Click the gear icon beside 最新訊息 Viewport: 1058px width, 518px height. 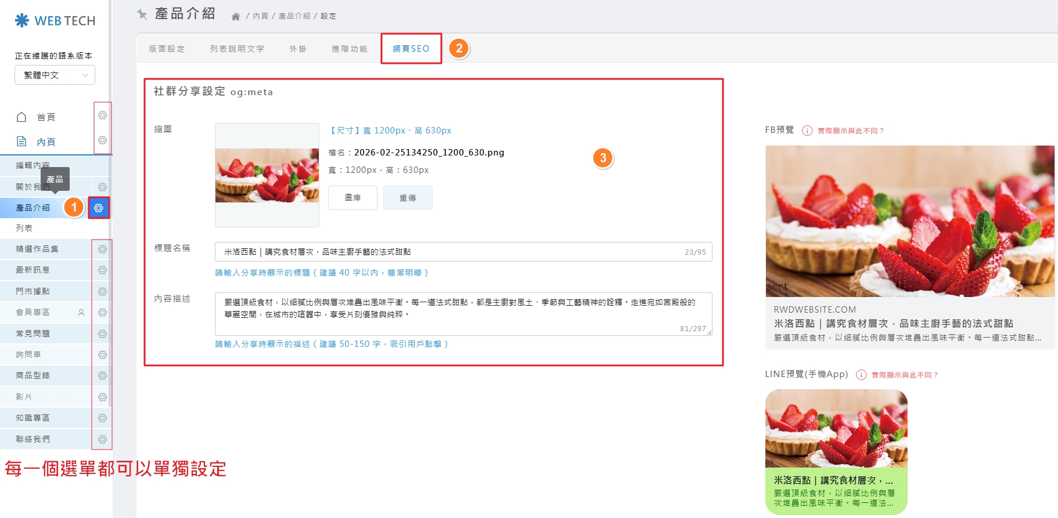[x=102, y=270]
